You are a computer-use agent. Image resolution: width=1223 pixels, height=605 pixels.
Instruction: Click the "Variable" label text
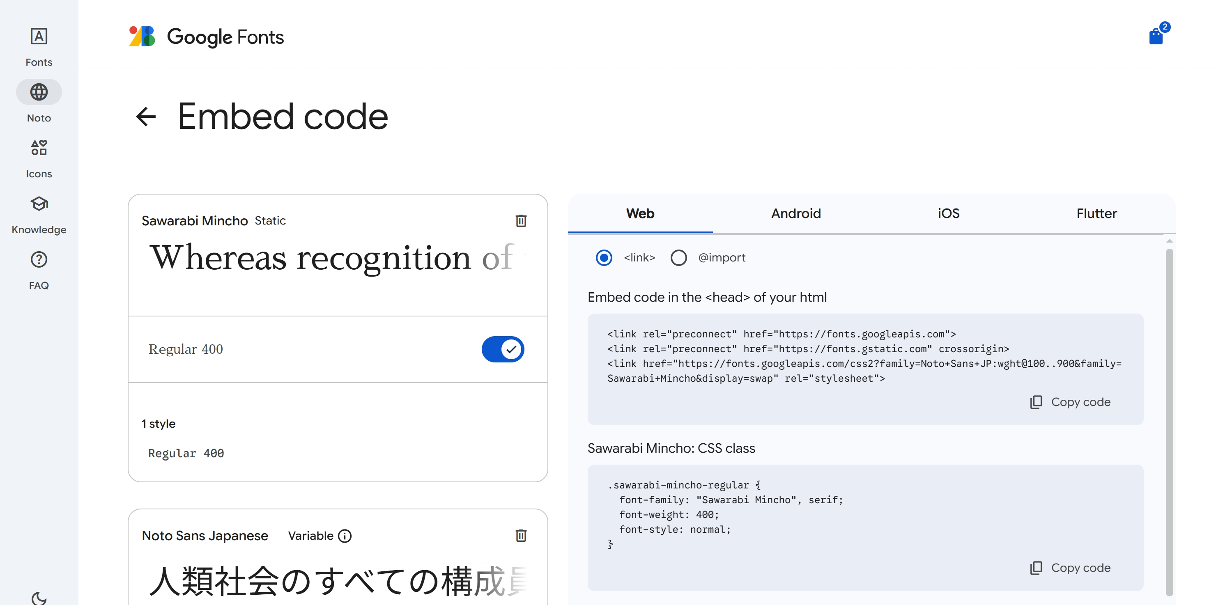click(311, 536)
